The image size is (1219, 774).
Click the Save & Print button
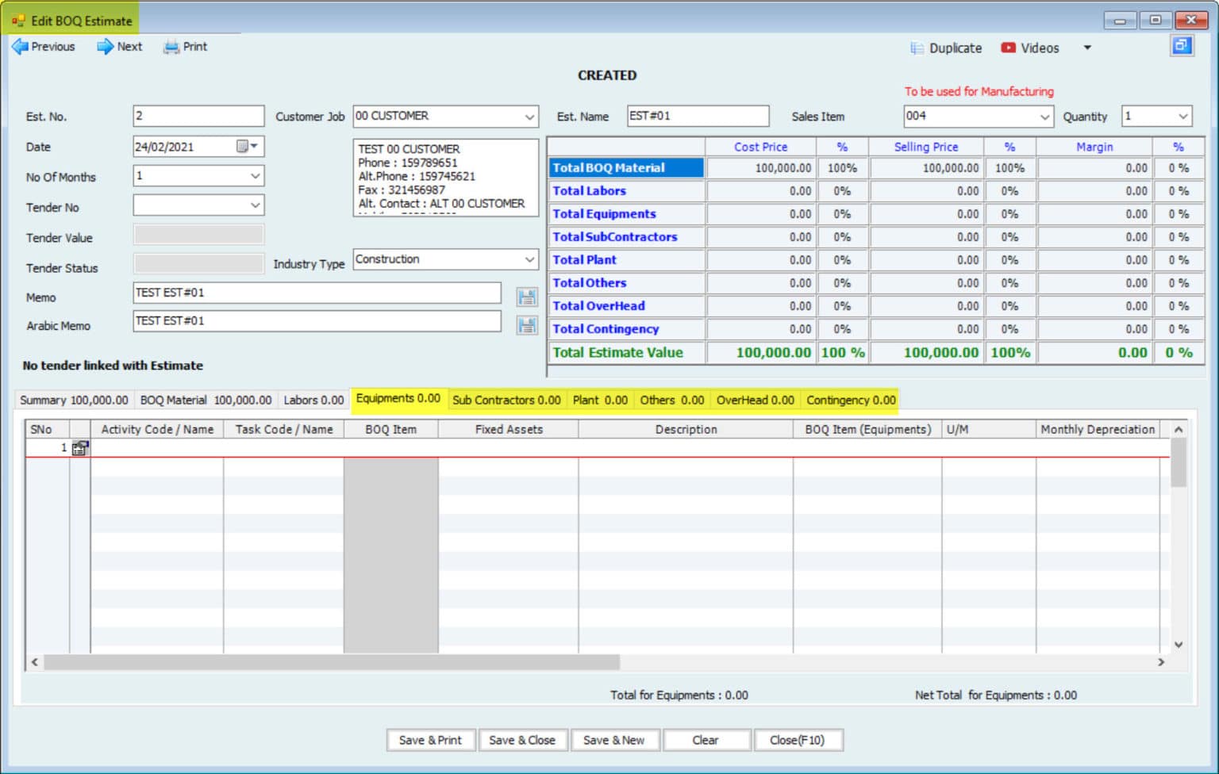pos(430,740)
